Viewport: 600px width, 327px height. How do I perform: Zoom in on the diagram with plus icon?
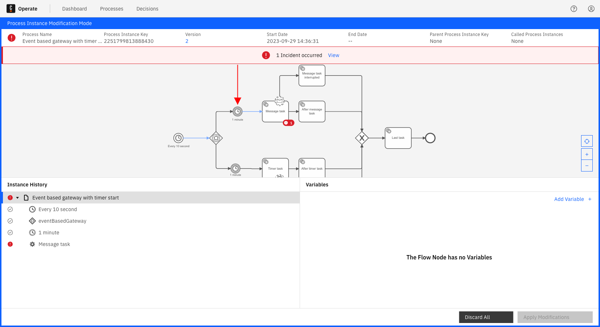pyautogui.click(x=587, y=154)
